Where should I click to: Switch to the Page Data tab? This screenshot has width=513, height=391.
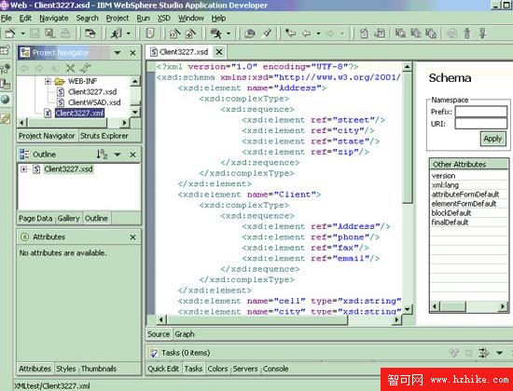[x=35, y=218]
